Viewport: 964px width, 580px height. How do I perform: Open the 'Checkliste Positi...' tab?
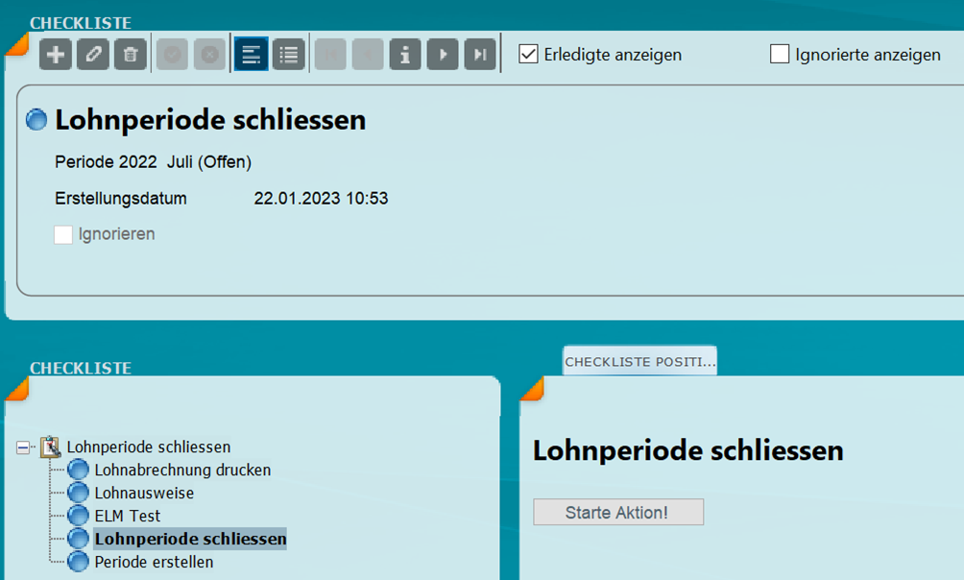pyautogui.click(x=639, y=361)
